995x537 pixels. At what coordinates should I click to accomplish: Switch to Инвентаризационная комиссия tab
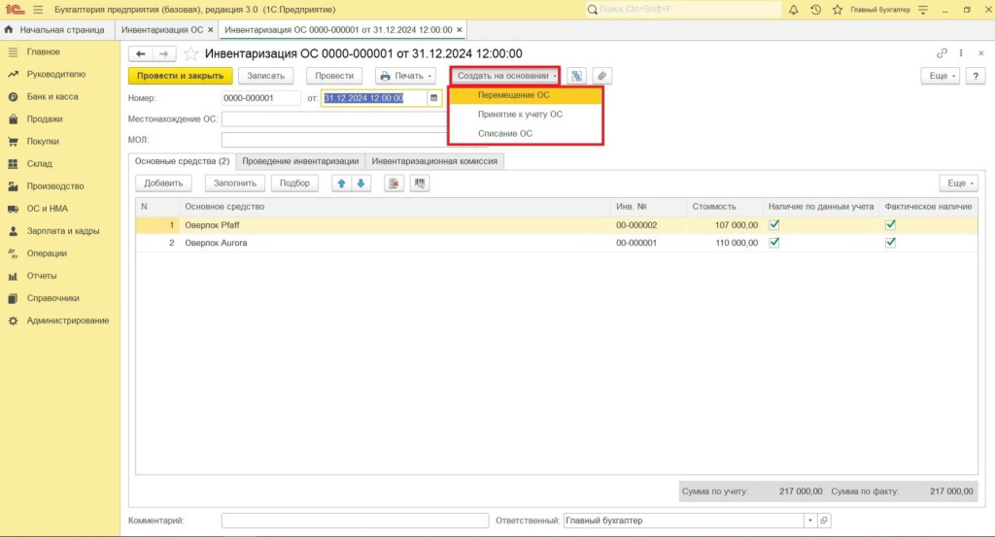tap(434, 161)
